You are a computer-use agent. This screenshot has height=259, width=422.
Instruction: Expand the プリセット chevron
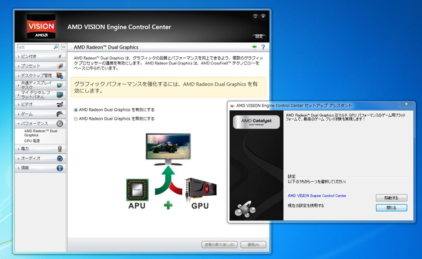click(19, 66)
